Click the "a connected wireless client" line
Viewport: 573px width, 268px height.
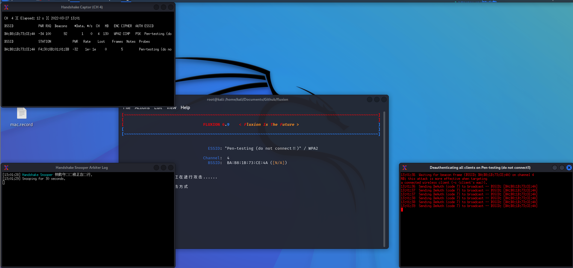click(x=444, y=183)
